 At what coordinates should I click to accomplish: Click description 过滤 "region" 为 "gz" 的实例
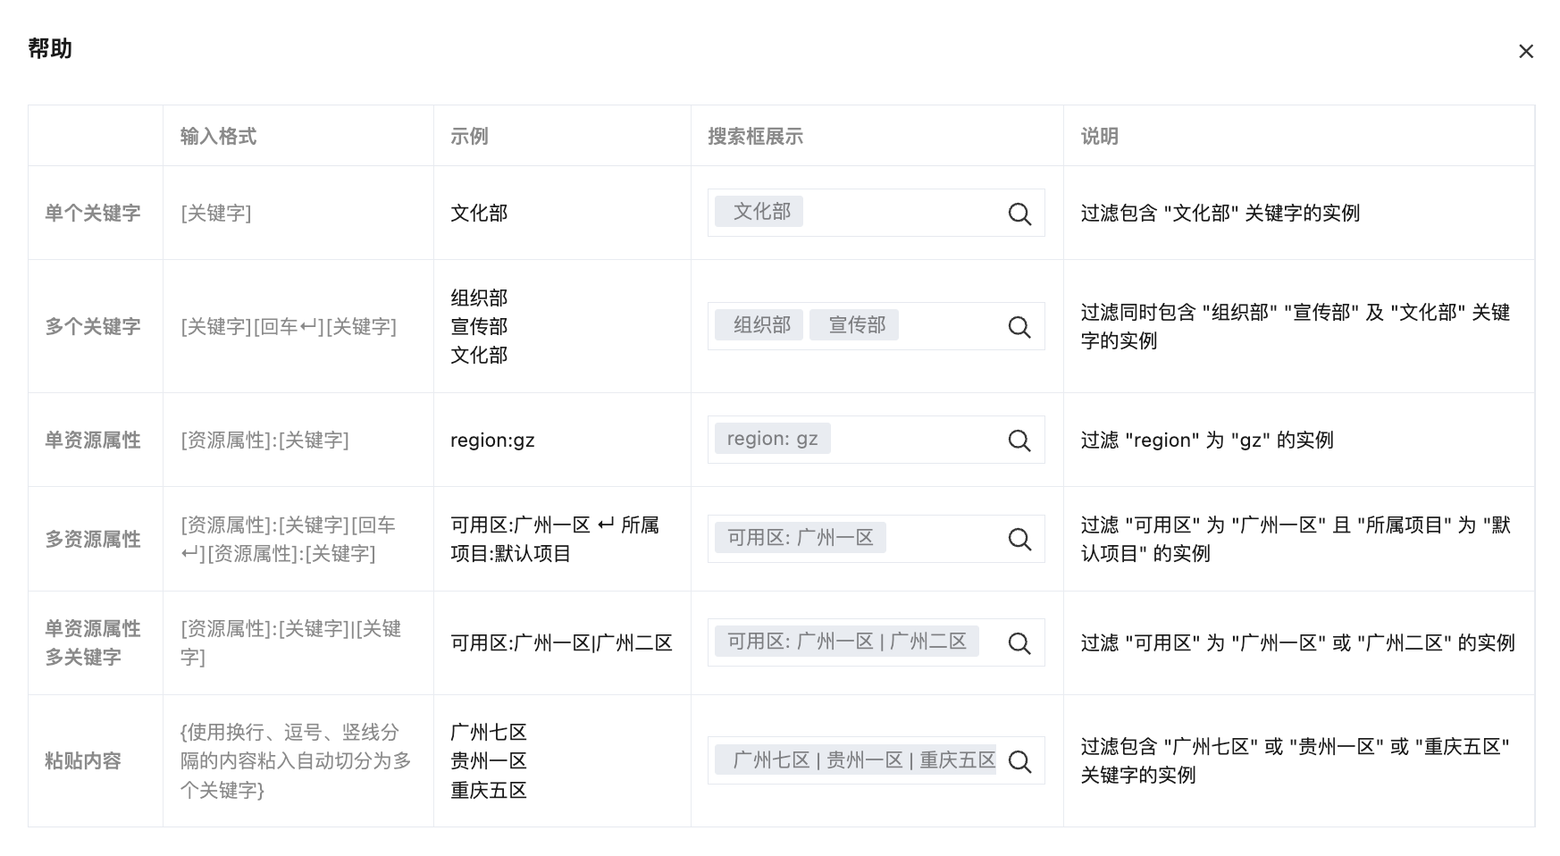click(x=1207, y=440)
